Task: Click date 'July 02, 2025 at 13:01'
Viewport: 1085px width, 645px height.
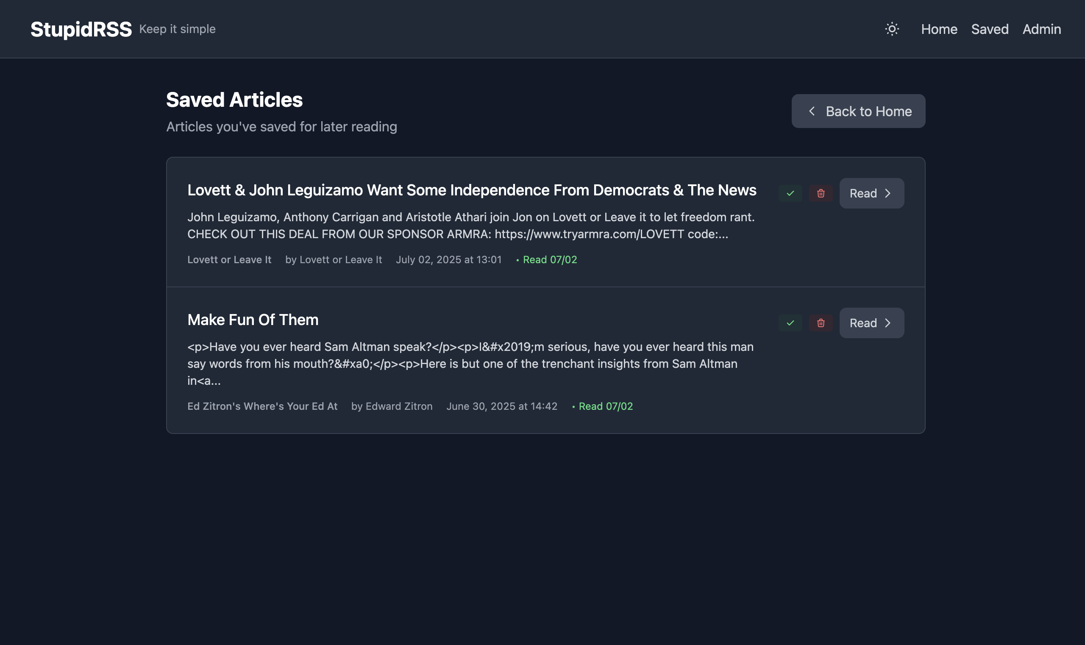Action: click(x=448, y=260)
